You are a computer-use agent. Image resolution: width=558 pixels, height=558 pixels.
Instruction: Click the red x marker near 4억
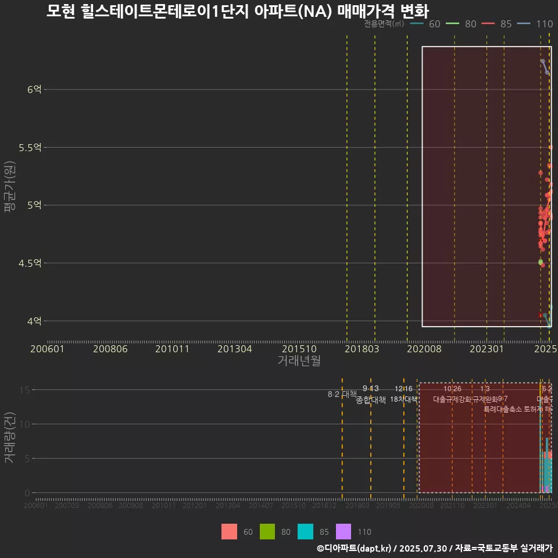[541, 315]
